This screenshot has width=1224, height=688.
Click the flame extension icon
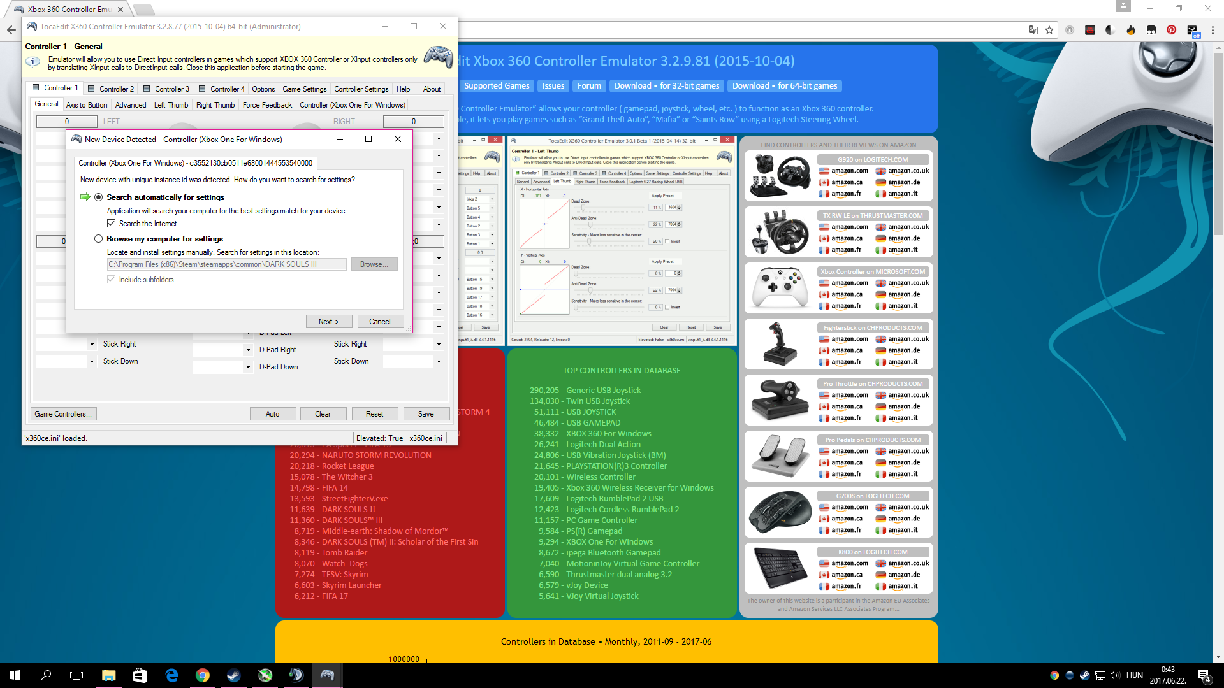point(1130,30)
